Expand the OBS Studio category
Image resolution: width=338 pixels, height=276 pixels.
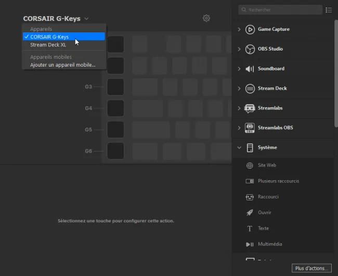pos(239,49)
